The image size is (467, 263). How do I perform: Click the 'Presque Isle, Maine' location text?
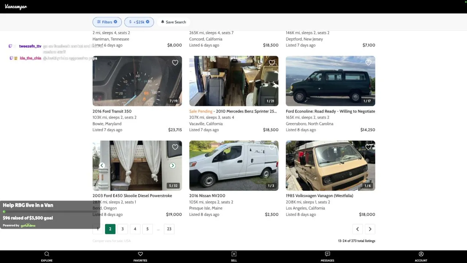(206, 208)
